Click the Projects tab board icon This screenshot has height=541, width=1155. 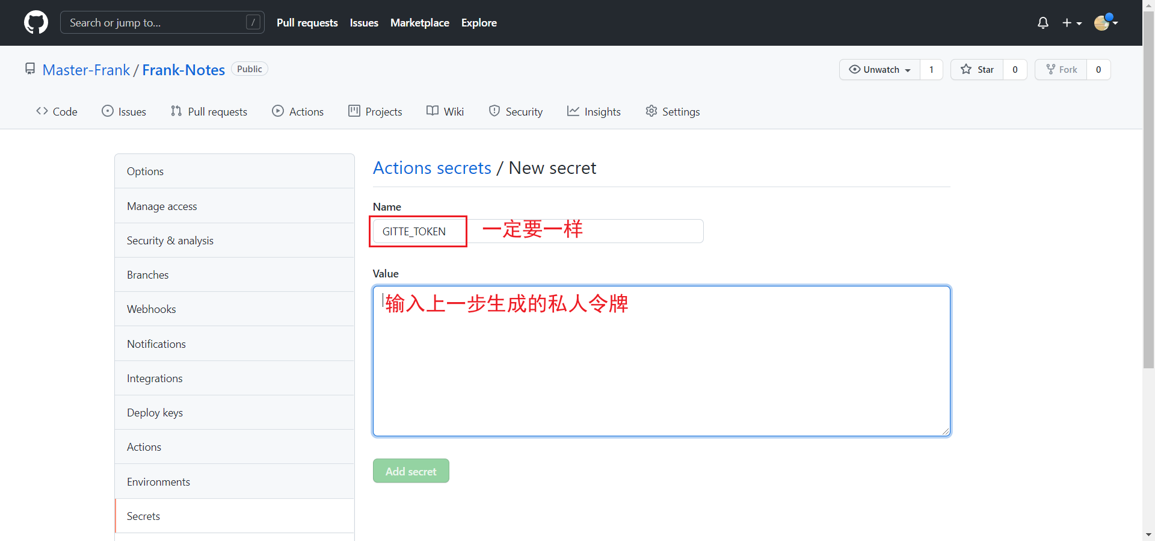[x=354, y=111]
